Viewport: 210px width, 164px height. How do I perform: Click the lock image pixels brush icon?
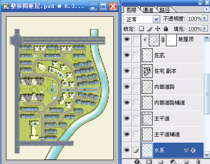click(150, 29)
